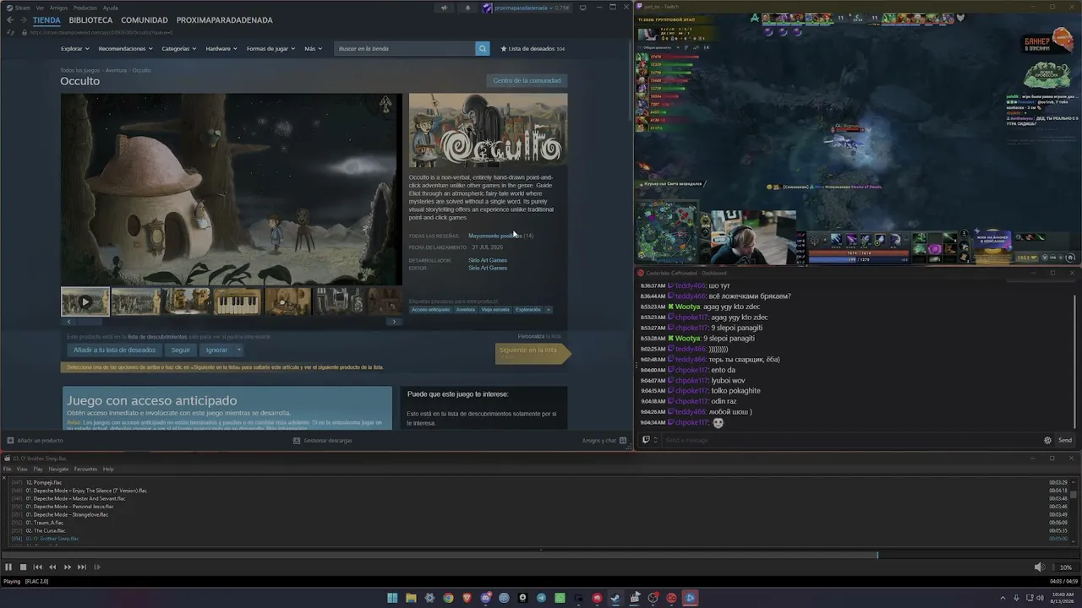Stop playback in the music player
Viewport: 1082px width, 608px height.
(23, 567)
